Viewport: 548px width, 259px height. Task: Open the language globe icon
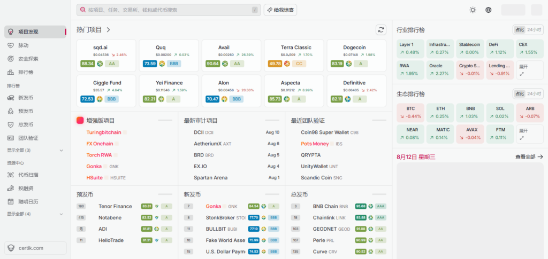tap(488, 10)
